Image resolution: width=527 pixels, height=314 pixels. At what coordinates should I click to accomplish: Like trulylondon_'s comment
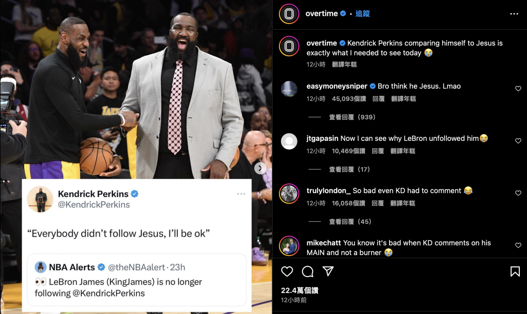coord(518,193)
